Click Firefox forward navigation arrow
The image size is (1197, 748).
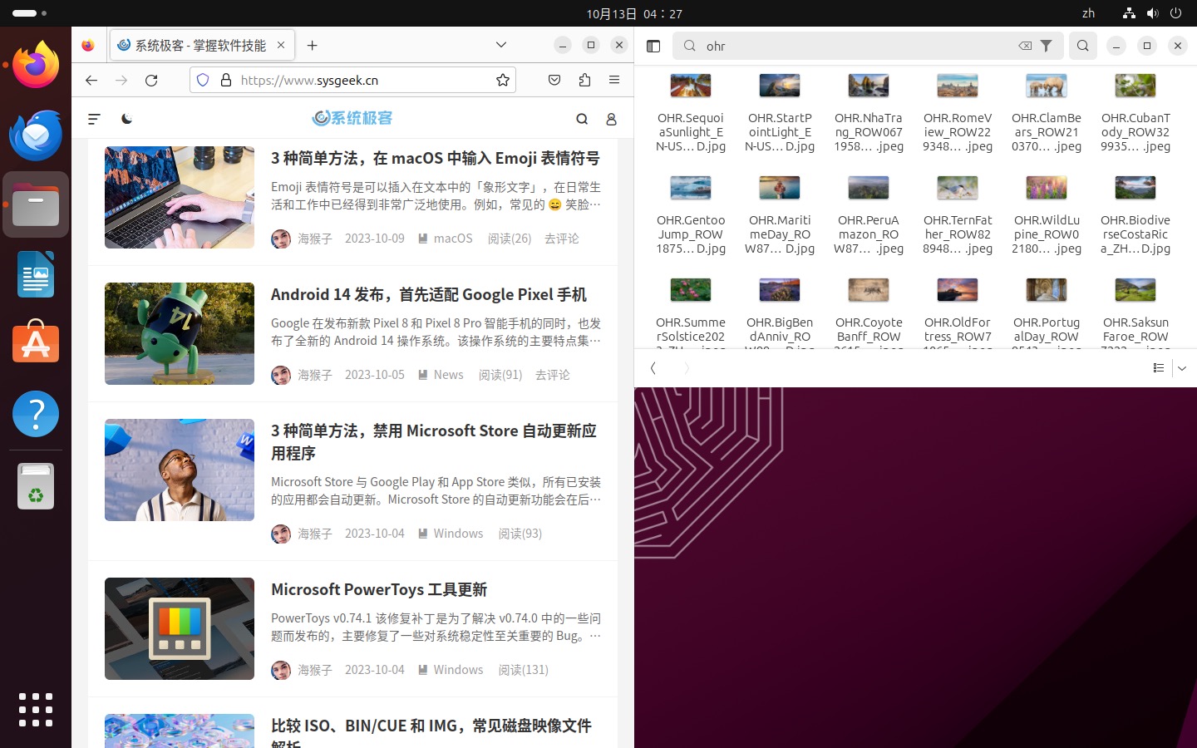(121, 80)
